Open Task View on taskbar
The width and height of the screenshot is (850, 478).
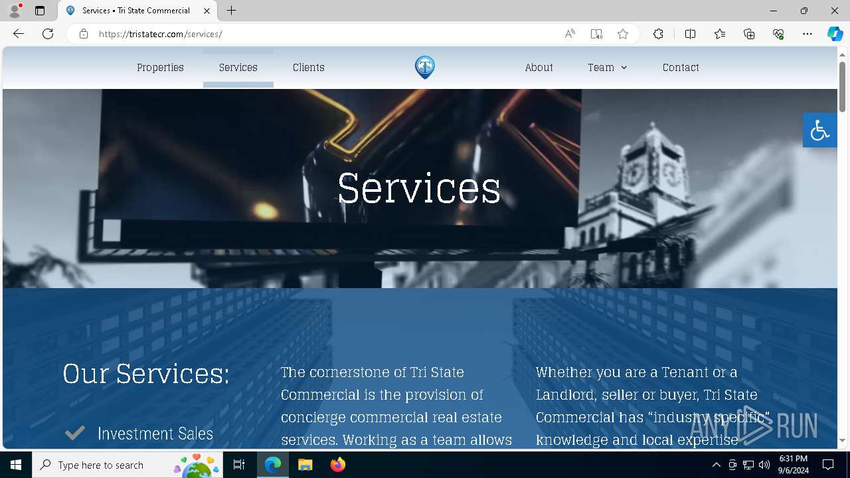[x=239, y=465]
